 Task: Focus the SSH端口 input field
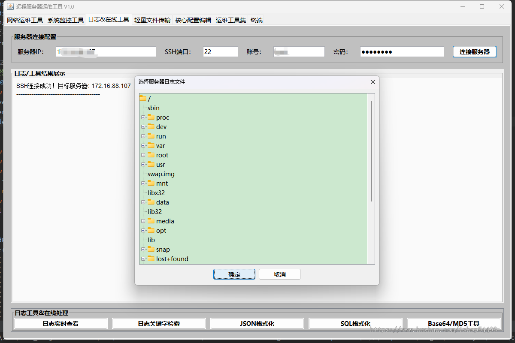pyautogui.click(x=221, y=51)
